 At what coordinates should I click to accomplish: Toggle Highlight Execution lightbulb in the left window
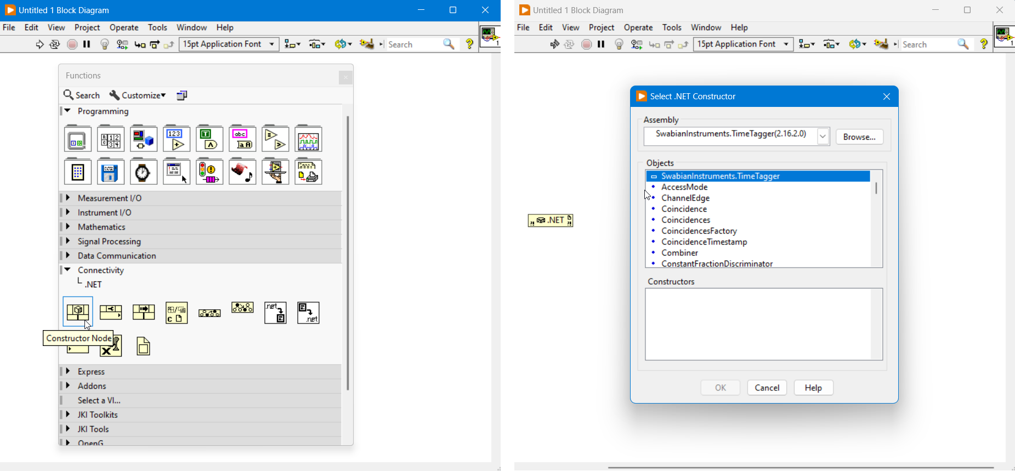(105, 44)
